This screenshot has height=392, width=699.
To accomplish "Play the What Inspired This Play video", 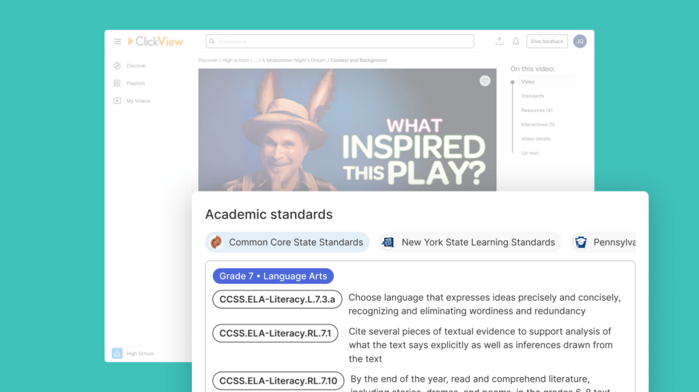I will pos(347,130).
